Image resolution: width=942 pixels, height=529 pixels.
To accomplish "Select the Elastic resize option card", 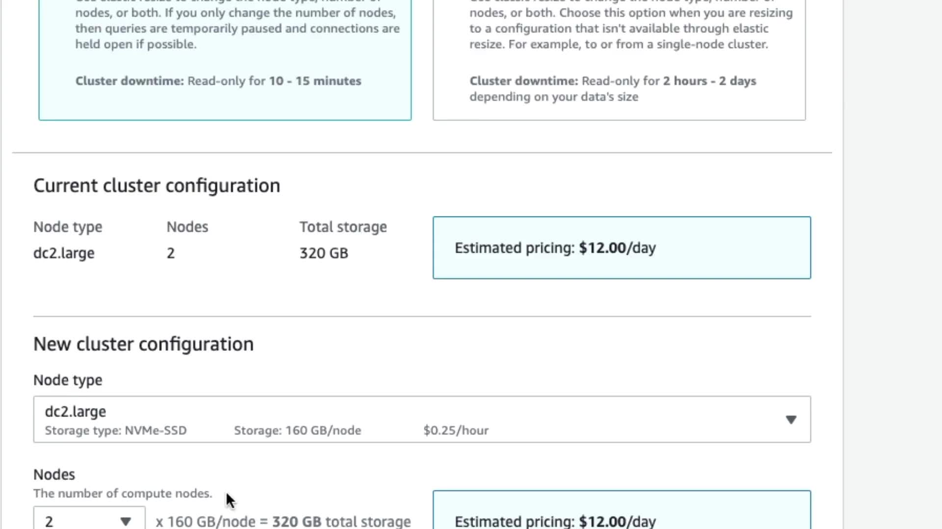I will pyautogui.click(x=225, y=59).
